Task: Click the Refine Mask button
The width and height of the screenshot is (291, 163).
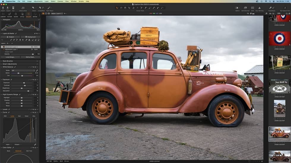Action: [x=30, y=57]
